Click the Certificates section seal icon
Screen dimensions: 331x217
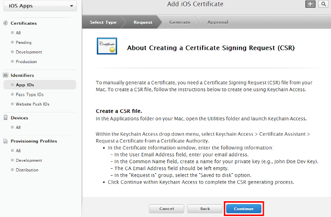tap(5, 23)
